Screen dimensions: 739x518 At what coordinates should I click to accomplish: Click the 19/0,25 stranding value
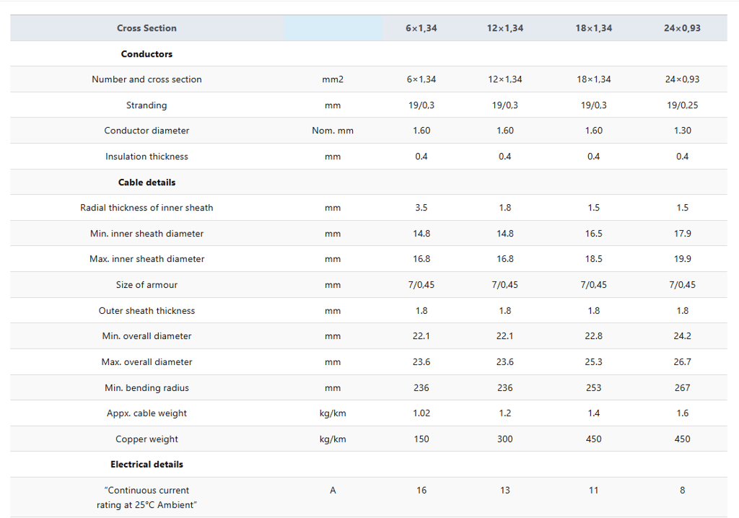pyautogui.click(x=682, y=105)
